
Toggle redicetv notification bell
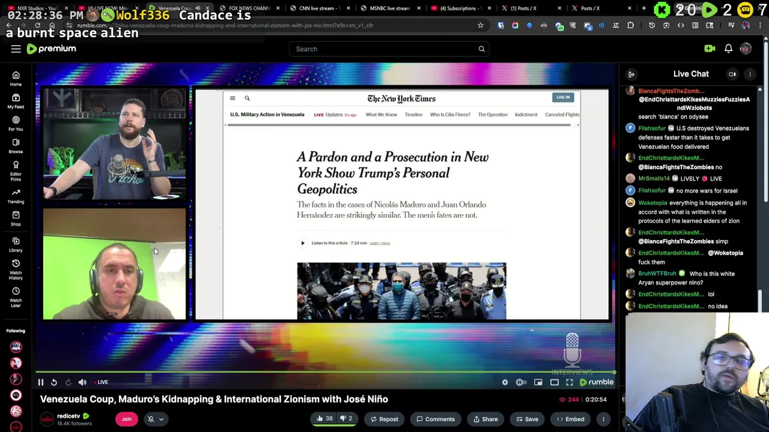(x=151, y=419)
